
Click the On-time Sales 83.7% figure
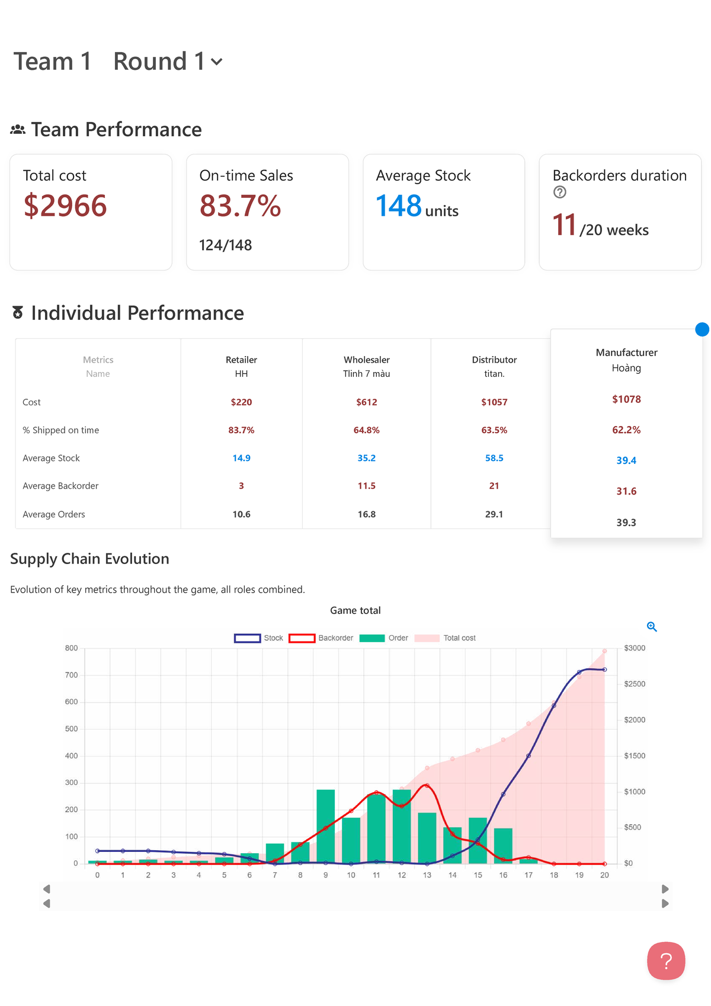click(240, 206)
